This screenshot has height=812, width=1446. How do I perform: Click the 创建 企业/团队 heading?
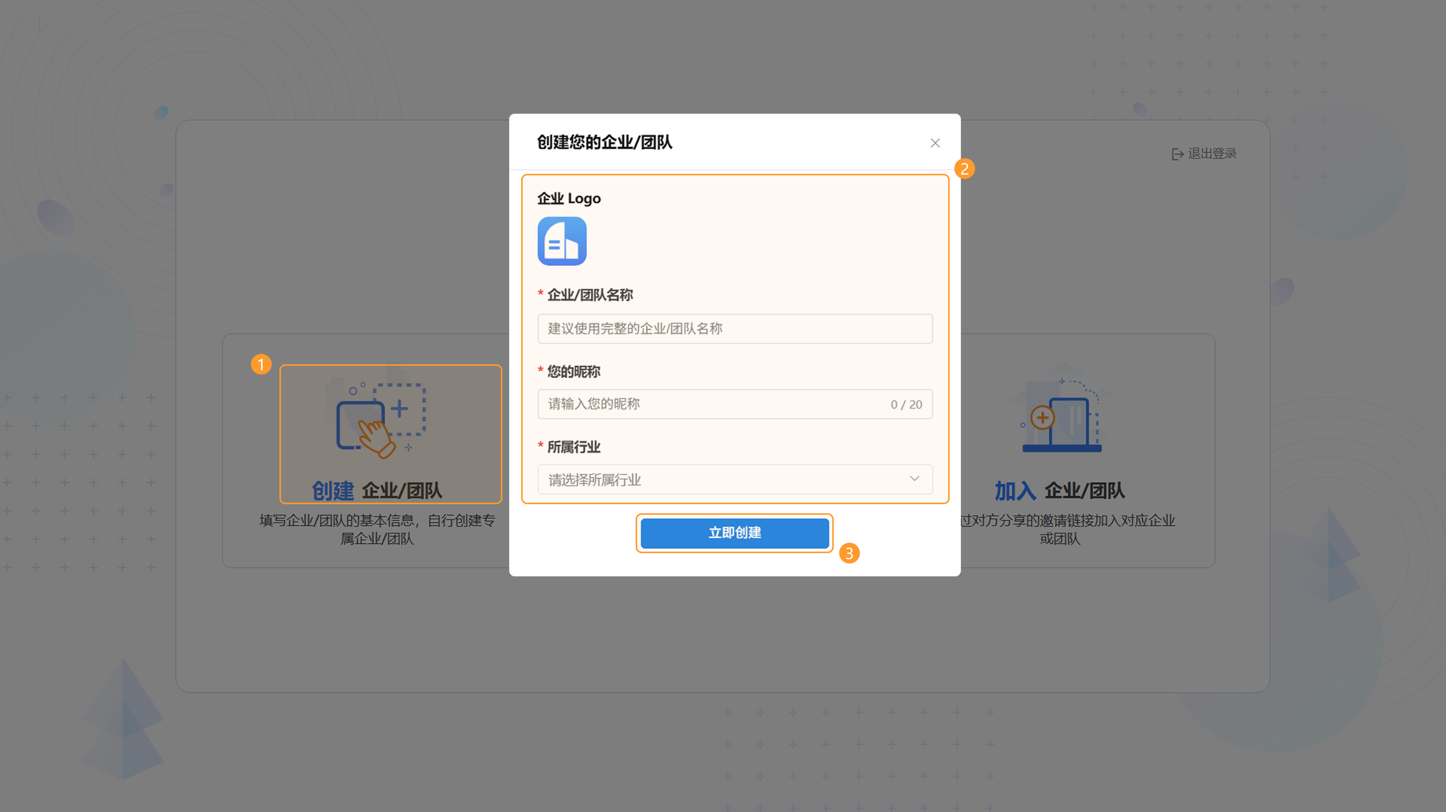click(377, 491)
